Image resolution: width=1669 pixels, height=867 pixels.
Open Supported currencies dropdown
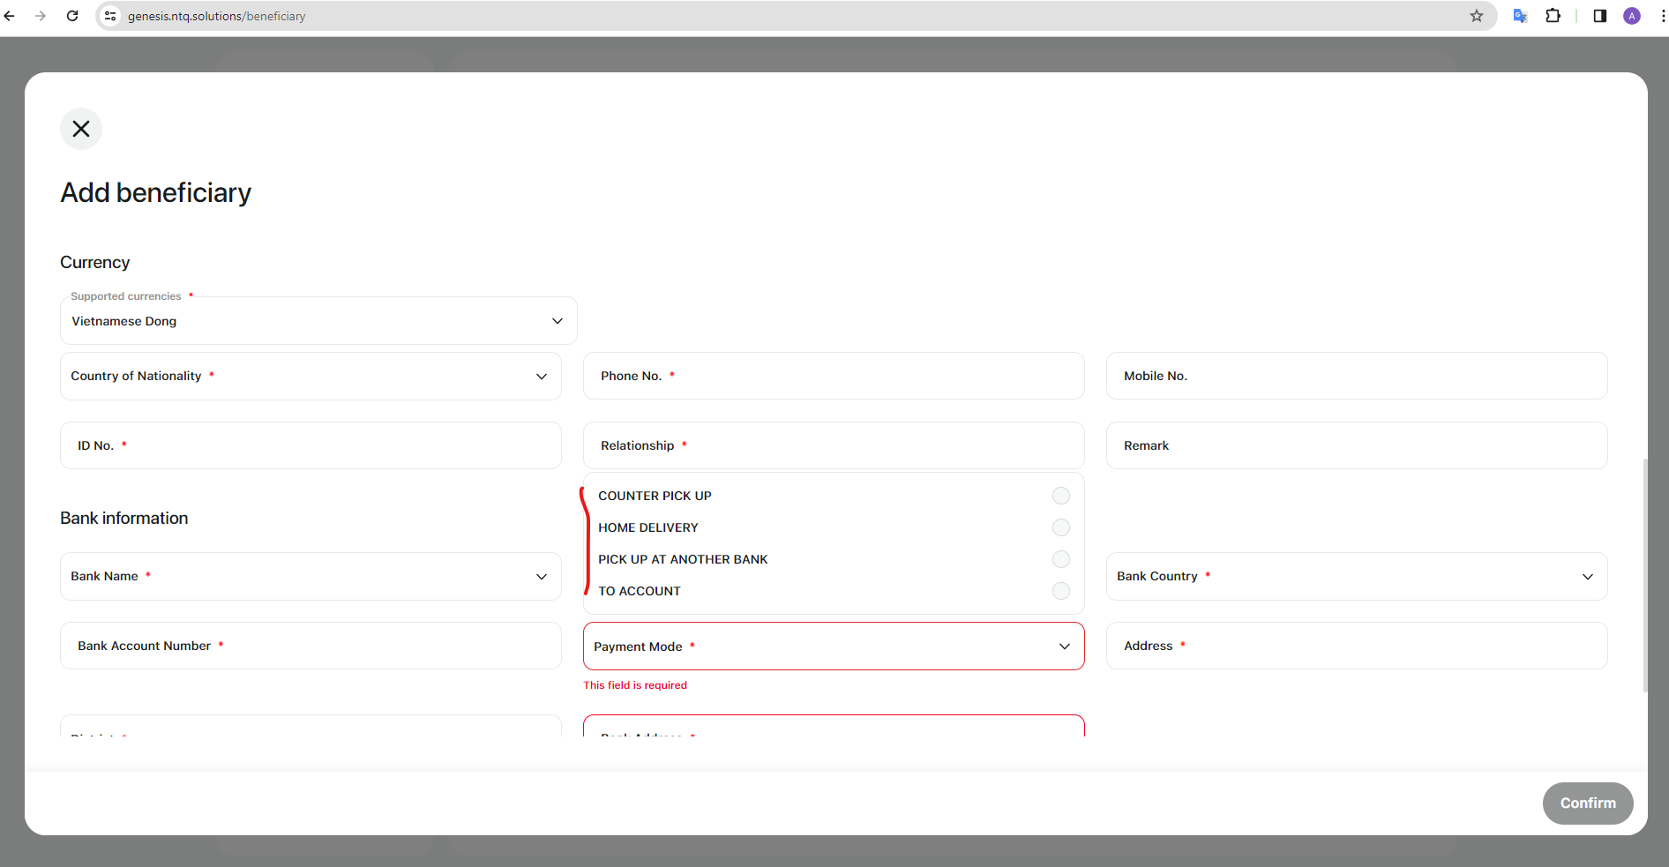(318, 321)
